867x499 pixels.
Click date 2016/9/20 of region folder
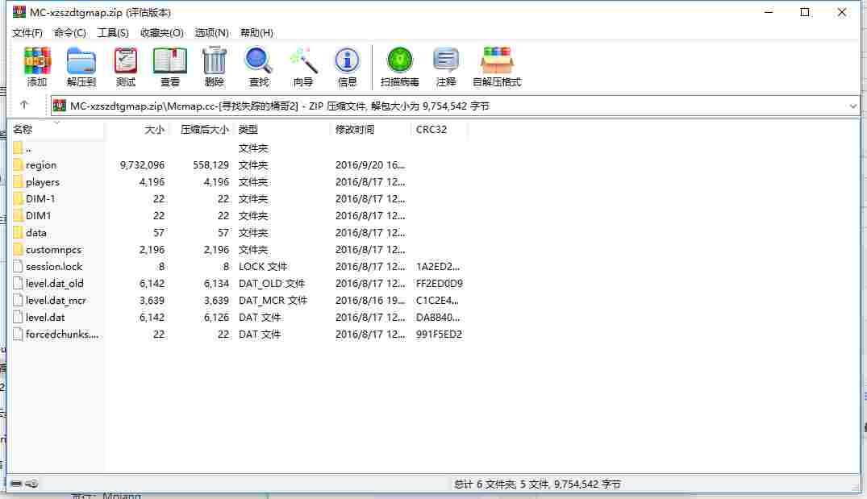coord(370,164)
